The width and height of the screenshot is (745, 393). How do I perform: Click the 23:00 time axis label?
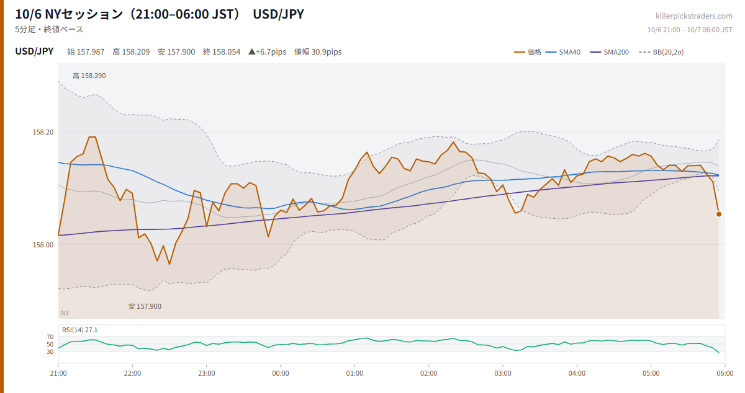tap(207, 373)
